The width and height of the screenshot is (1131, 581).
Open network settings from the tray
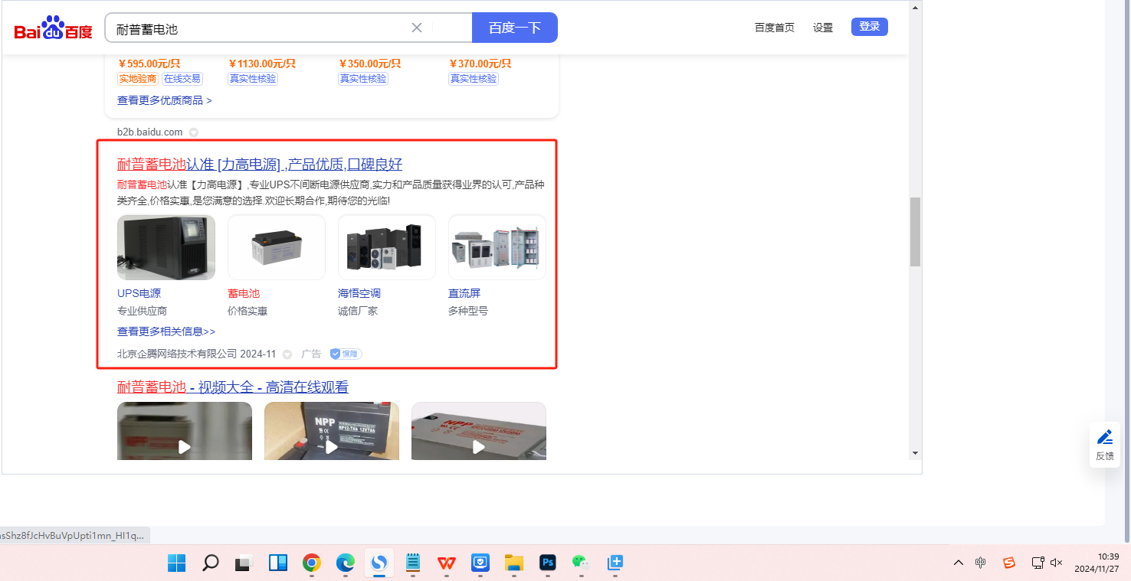click(x=1038, y=563)
